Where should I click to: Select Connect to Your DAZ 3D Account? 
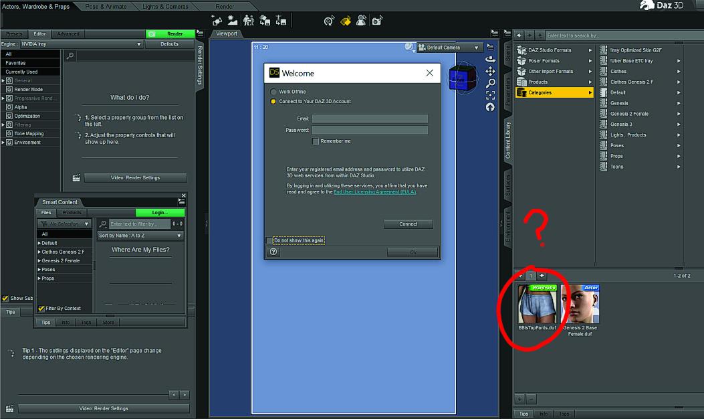(273, 102)
